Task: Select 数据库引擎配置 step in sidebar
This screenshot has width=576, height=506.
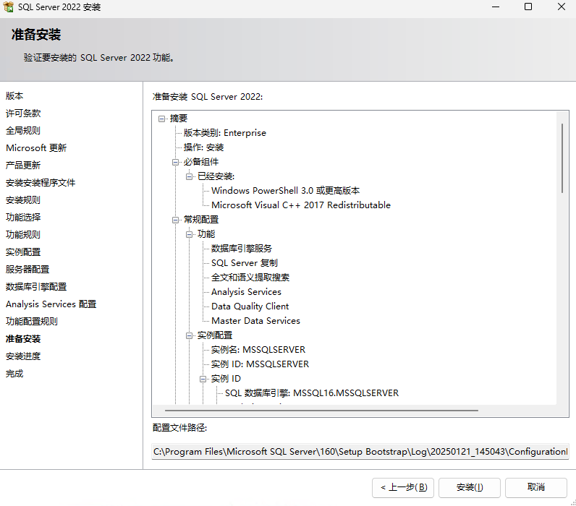Action: [36, 286]
